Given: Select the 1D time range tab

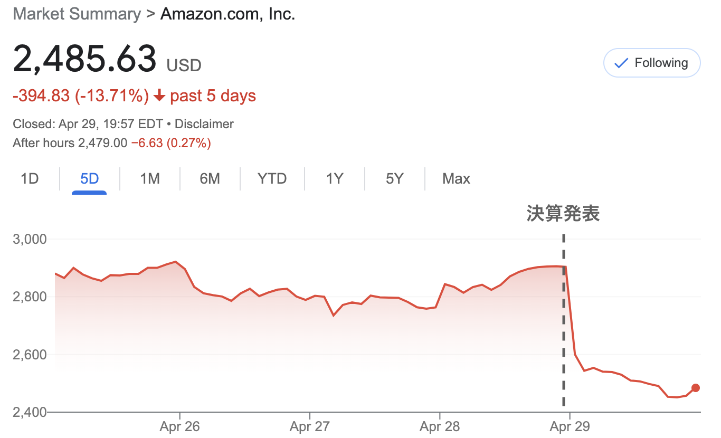Looking at the screenshot, I should (x=30, y=179).
